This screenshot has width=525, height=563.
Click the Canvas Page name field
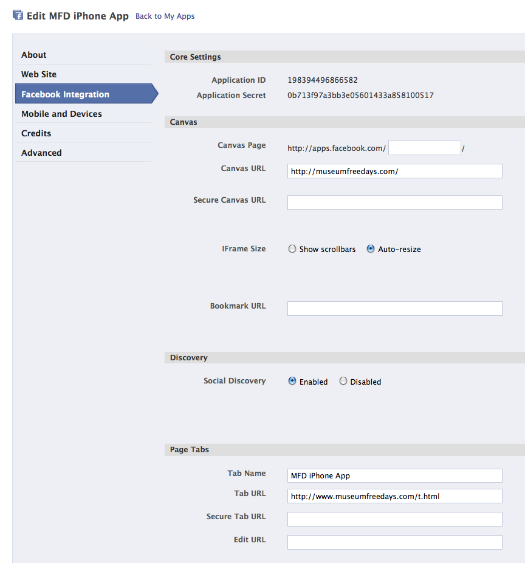point(425,148)
